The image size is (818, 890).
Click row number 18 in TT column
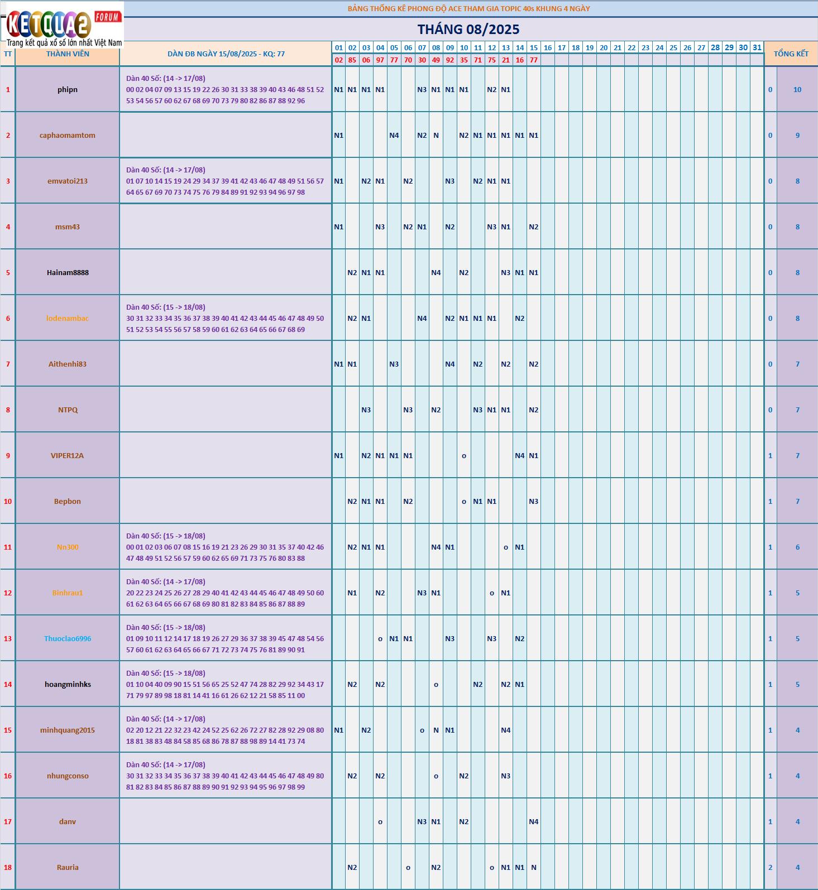pos(8,868)
